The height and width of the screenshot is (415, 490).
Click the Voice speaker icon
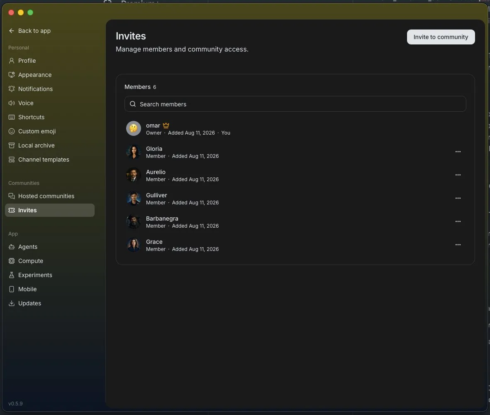12,103
